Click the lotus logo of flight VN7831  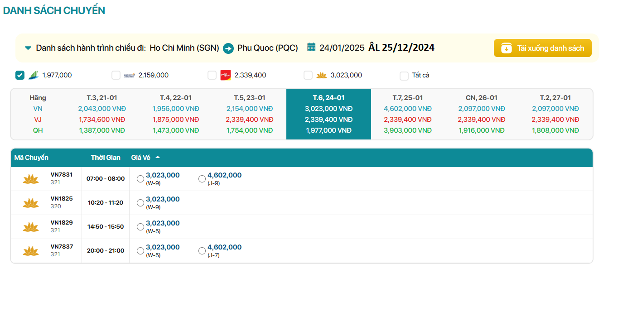point(31,179)
